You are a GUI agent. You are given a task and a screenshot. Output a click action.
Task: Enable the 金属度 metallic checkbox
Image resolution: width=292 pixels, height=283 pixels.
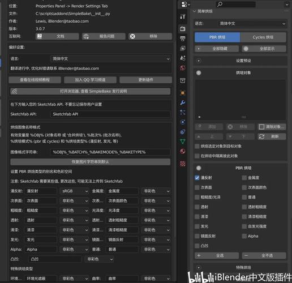tap(244, 178)
